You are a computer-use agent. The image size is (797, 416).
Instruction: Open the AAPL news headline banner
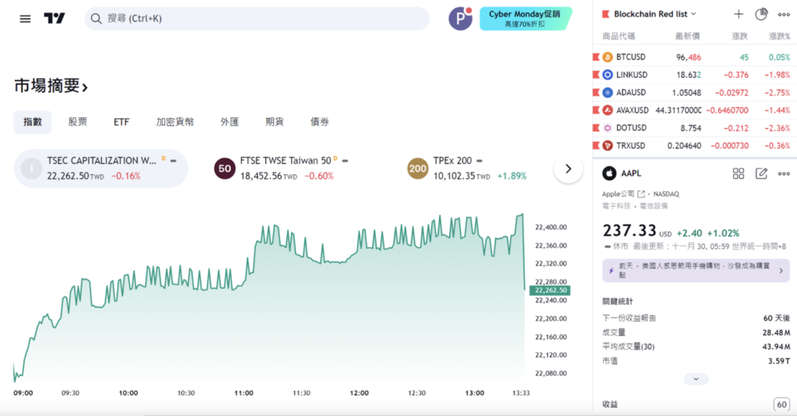pos(696,271)
